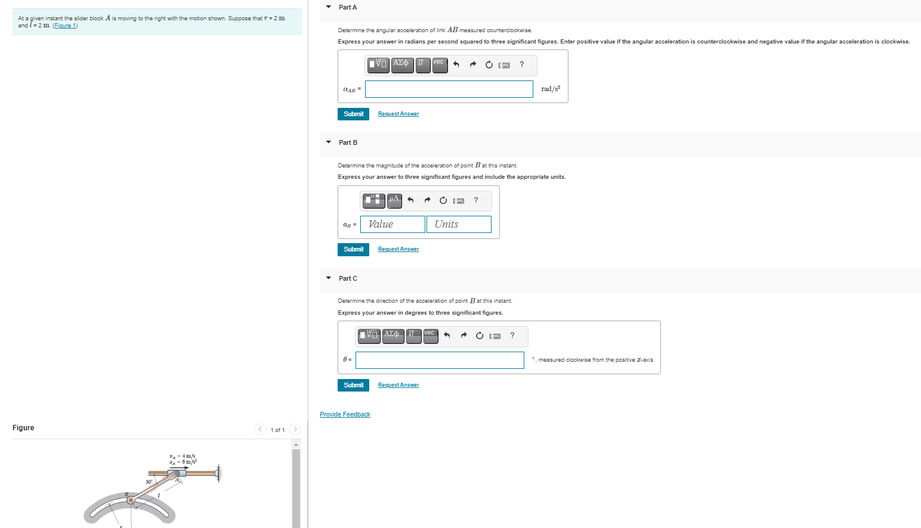
Task: Open the Greek letters ΑΣΦ palette in Part A
Action: tap(401, 65)
